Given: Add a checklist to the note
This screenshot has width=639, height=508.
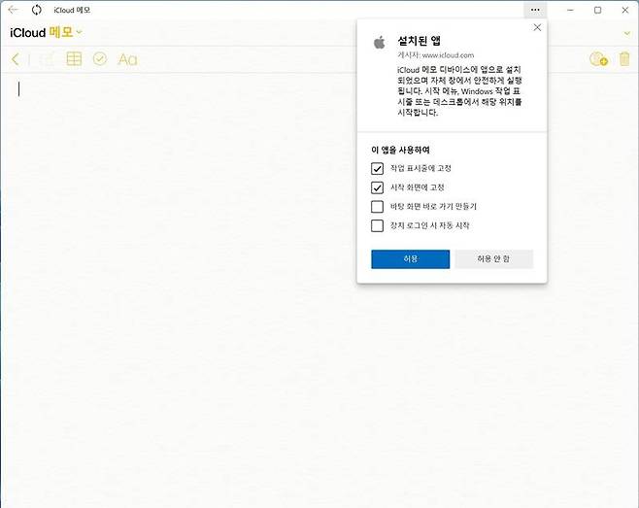Looking at the screenshot, I should tap(100, 59).
